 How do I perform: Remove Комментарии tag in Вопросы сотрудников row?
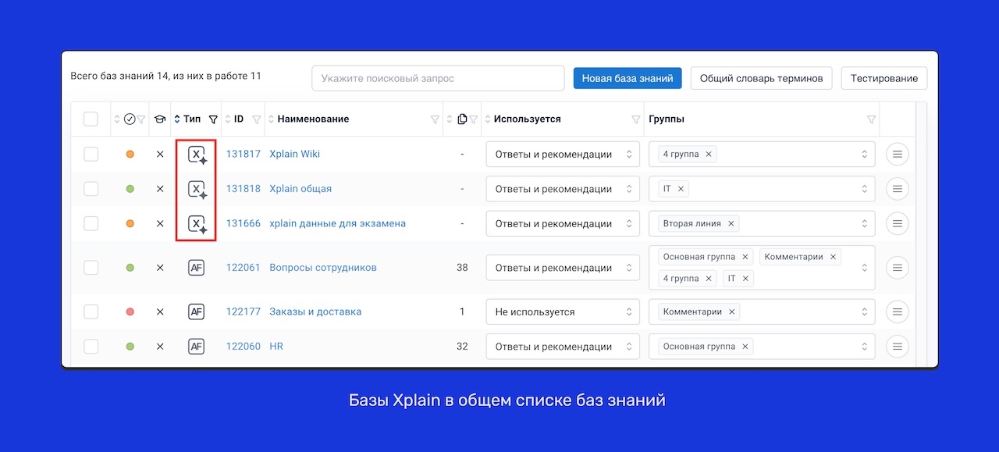tap(834, 257)
